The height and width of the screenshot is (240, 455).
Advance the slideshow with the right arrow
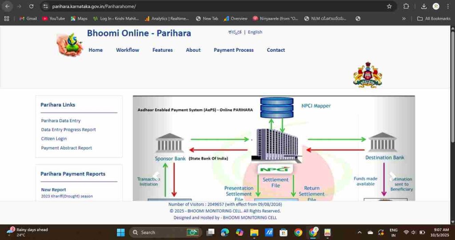point(392,177)
